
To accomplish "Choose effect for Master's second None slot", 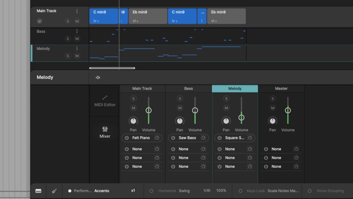I will 276,158.
